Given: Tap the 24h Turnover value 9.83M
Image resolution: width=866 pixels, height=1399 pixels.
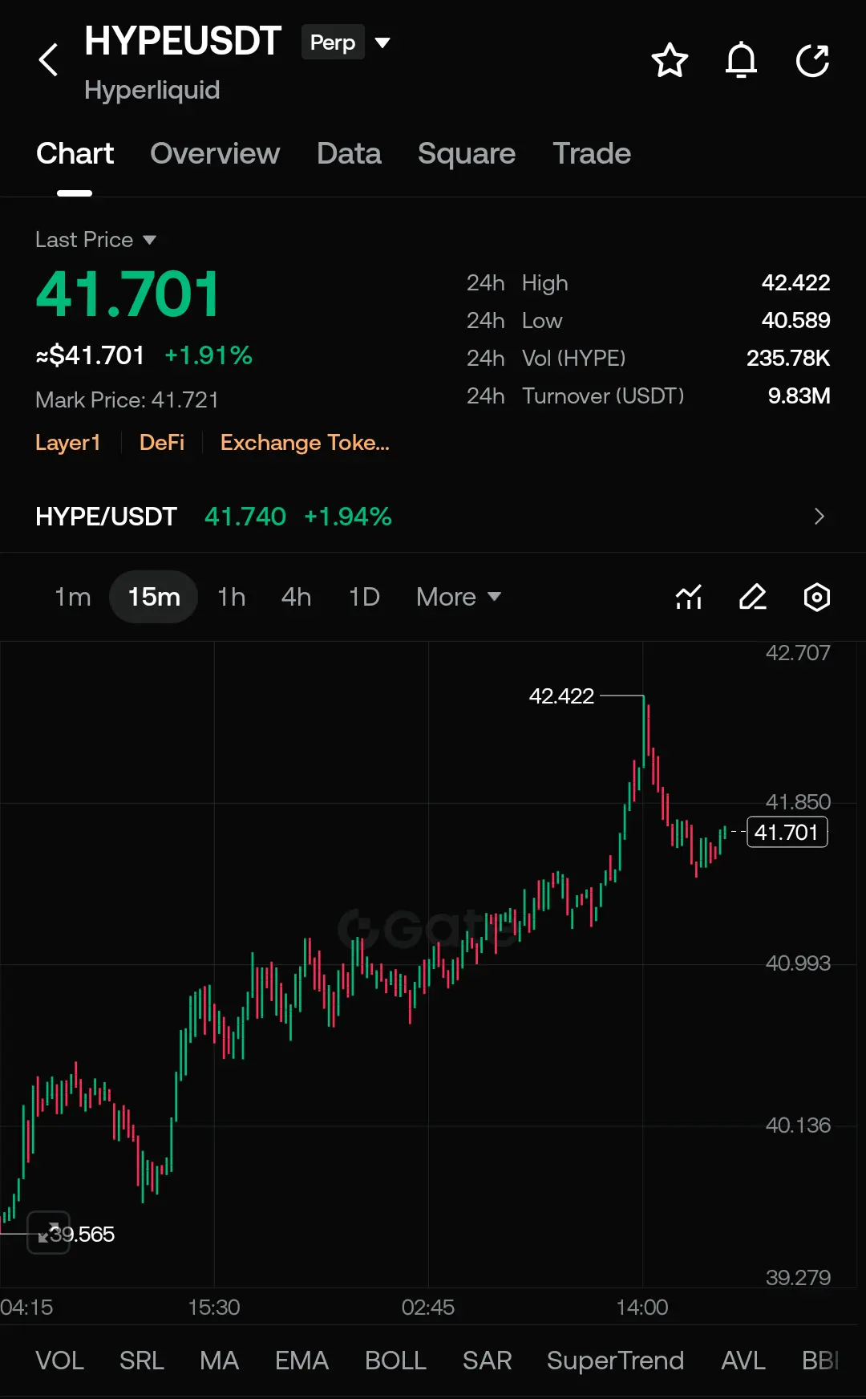Looking at the screenshot, I should coord(799,395).
